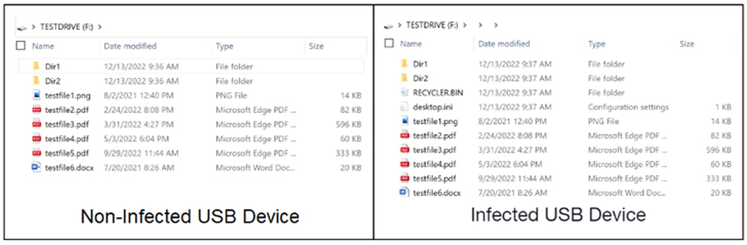Select the RECYCLER.BIN folder icon
The image size is (747, 245).
click(405, 93)
